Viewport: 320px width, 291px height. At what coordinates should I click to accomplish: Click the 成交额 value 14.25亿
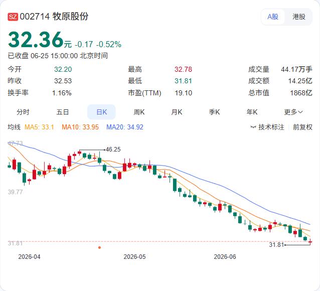click(x=300, y=81)
